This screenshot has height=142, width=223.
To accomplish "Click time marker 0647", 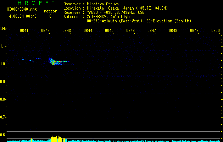I will [152, 31].
